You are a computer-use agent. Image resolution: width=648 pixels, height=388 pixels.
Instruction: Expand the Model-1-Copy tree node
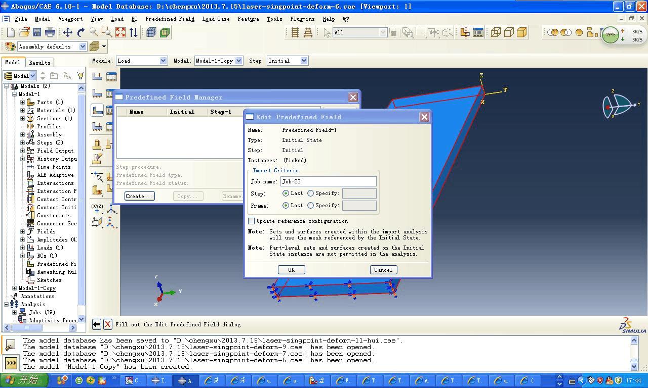(14, 288)
